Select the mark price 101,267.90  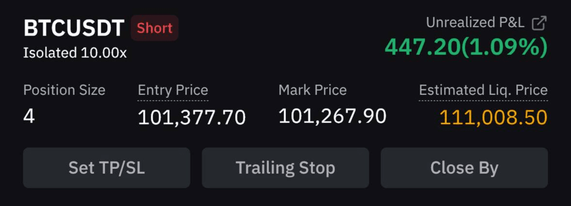tap(333, 116)
